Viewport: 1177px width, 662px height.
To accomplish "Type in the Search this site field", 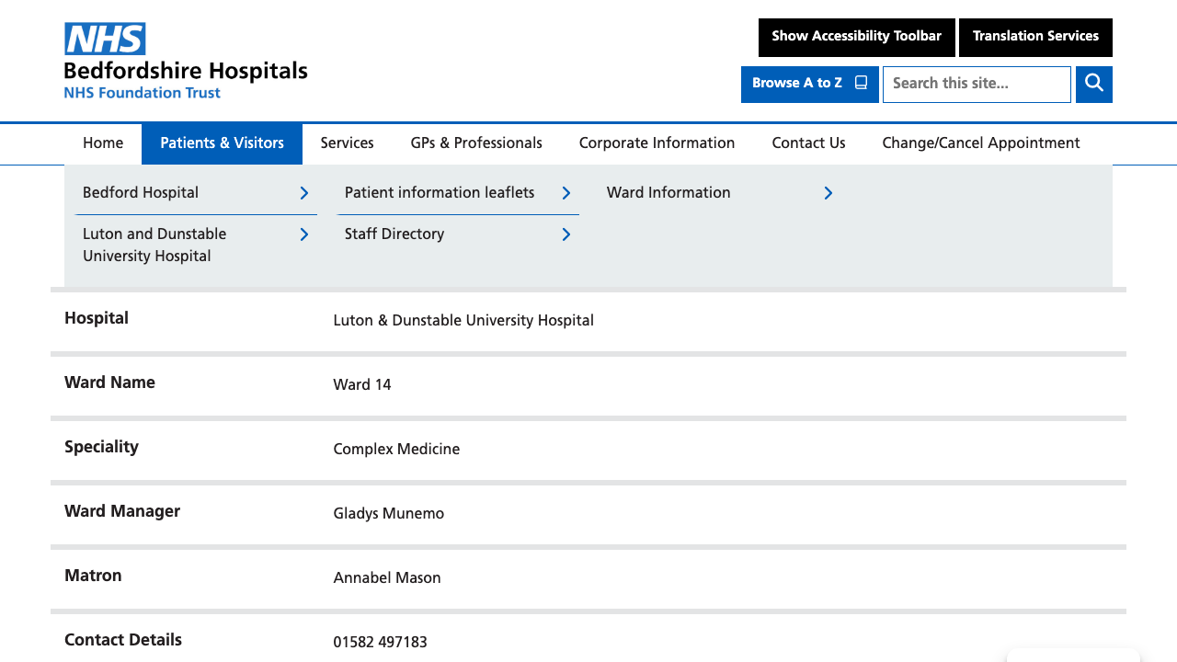I will pyautogui.click(x=976, y=84).
